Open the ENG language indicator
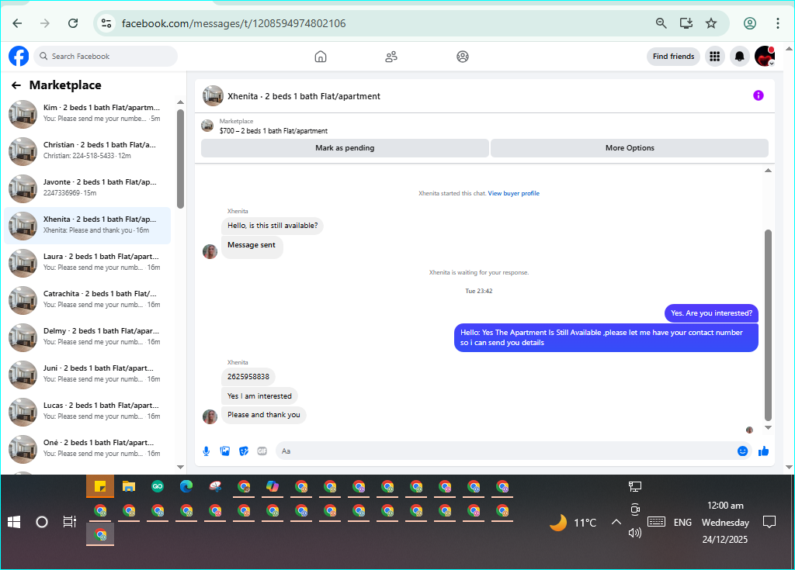The image size is (795, 570). [682, 523]
